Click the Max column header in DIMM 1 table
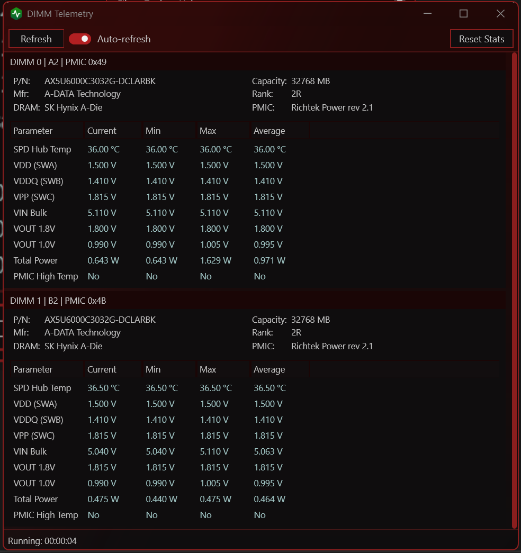The image size is (521, 553). pos(223,369)
